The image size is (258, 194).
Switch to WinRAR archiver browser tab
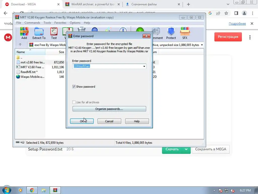pos(92,4)
